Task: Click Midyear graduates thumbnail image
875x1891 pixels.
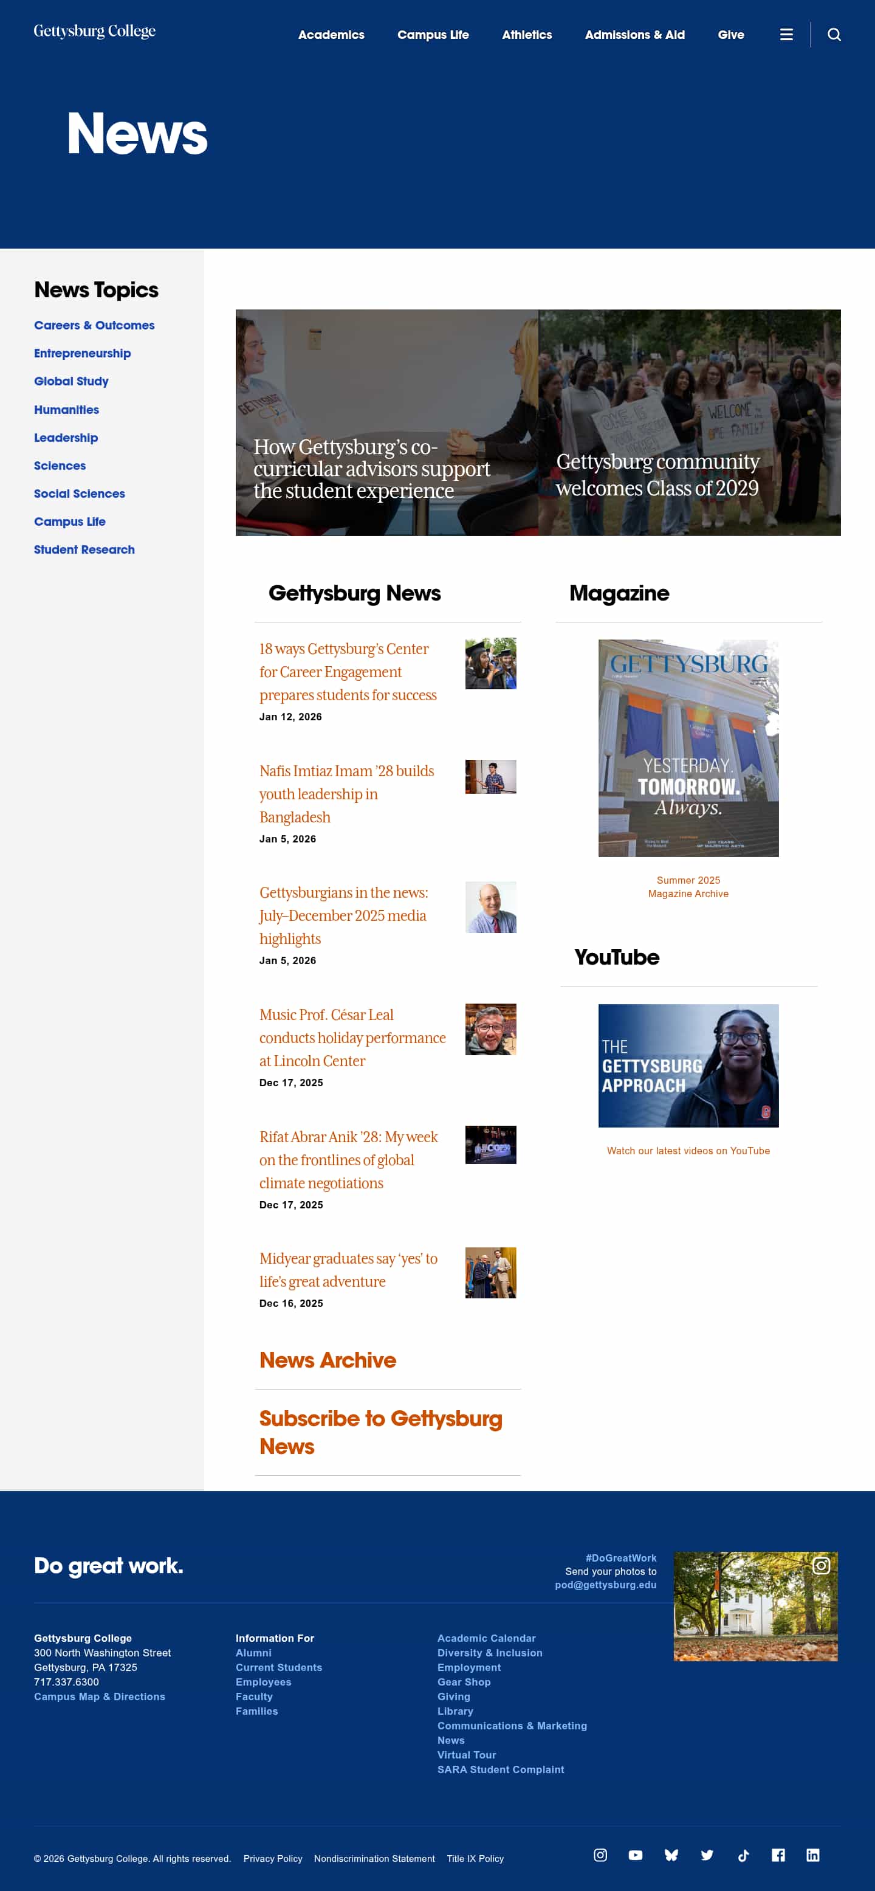Action: click(x=490, y=1272)
